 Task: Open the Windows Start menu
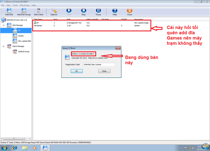(x=4, y=148)
